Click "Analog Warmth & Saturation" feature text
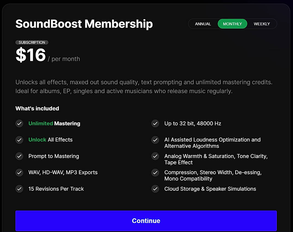This screenshot has width=293, height=232. tap(216, 159)
